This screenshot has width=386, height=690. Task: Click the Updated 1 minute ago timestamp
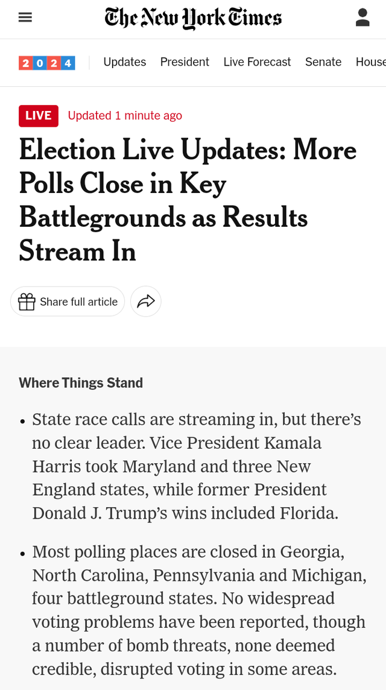125,116
